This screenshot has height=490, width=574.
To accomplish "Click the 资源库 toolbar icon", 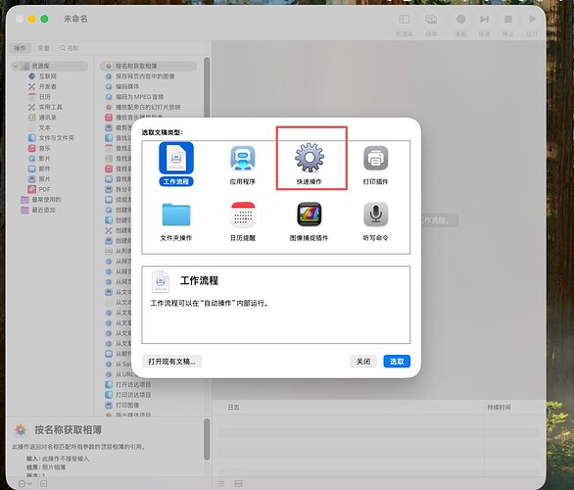I will [x=405, y=19].
